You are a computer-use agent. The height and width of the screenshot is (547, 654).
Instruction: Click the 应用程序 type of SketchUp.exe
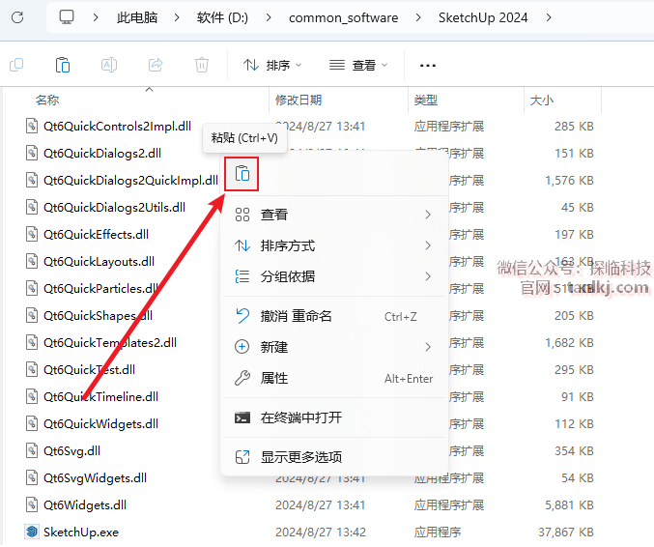pos(437,532)
